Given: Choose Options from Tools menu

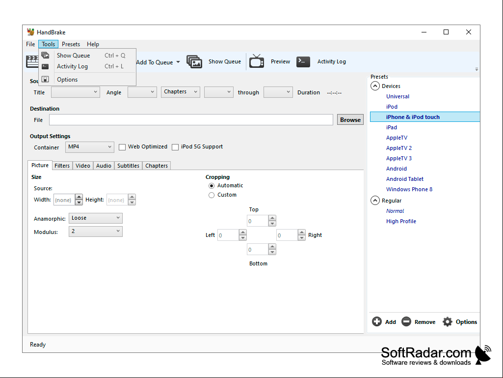Looking at the screenshot, I should point(87,80).
